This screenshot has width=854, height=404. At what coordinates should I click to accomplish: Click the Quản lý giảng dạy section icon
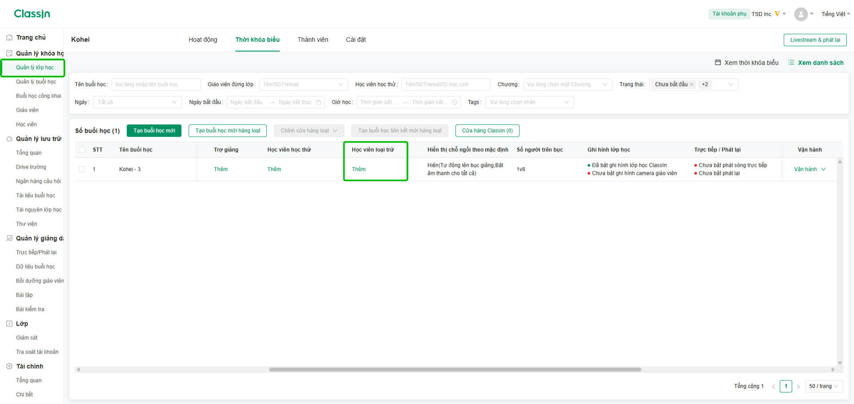click(x=9, y=238)
